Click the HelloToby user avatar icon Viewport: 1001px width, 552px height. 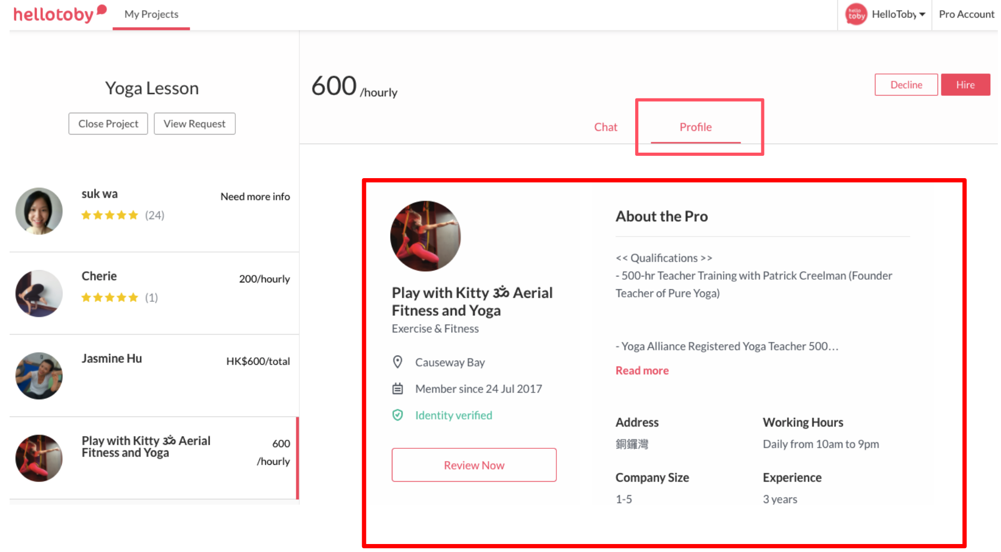point(856,14)
